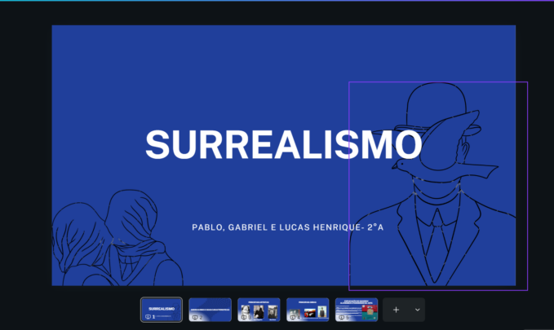Click the add page plus icon
The image size is (554, 330).
(396, 310)
